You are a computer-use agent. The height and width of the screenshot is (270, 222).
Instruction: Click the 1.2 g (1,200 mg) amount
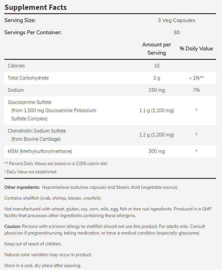point(156,135)
